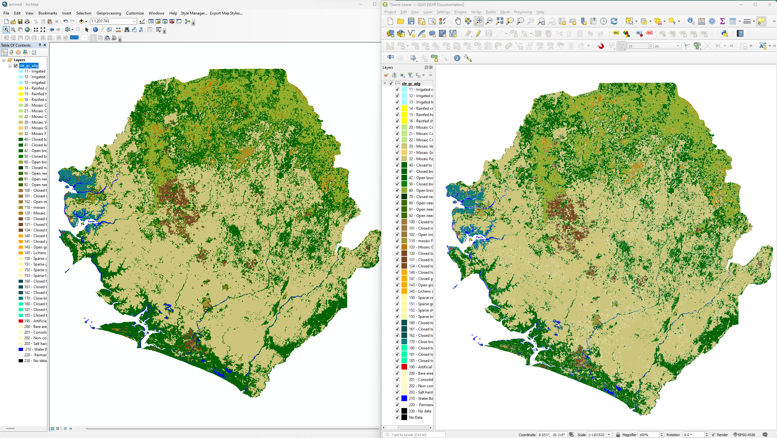Screen dimensions: 777x438
Task: Open the ArcMap Catalog window icon
Action: [x=158, y=21]
